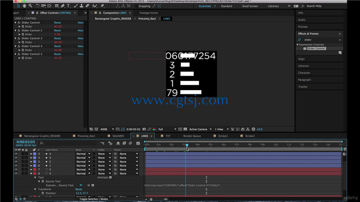Select the Rectangle shape tool

point(57,6)
